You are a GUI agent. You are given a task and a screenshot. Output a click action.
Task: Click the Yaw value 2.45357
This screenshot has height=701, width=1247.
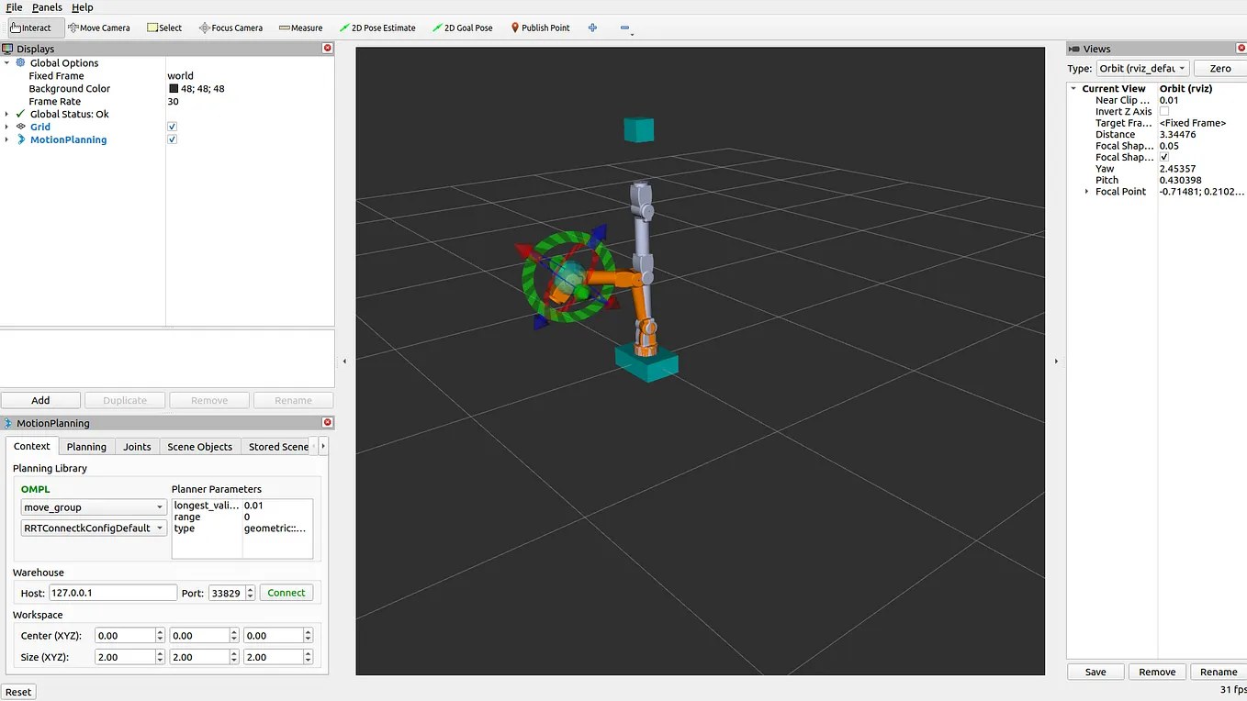(1178, 169)
